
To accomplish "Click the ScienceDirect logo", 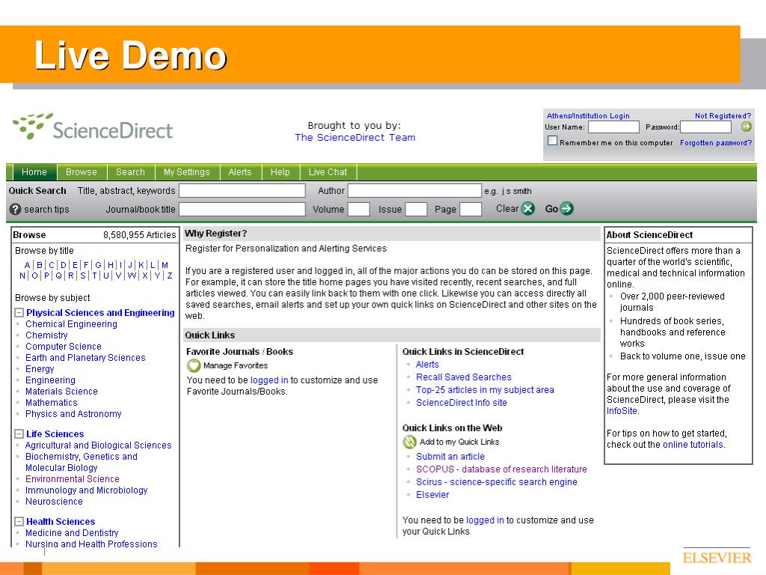I will pyautogui.click(x=93, y=127).
